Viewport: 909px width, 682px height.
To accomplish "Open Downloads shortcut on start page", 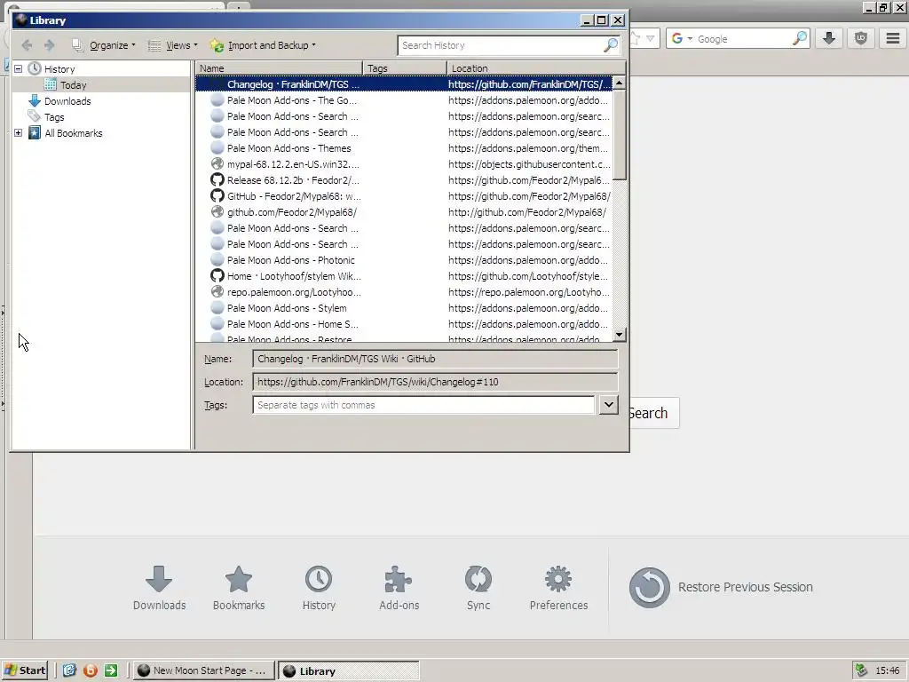I will point(159,588).
